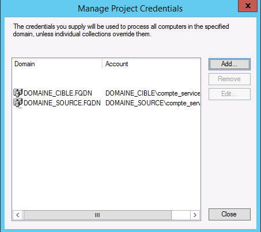This screenshot has height=232, width=261.
Task: Dismiss the window using the red X button
Action: click(248, 6)
